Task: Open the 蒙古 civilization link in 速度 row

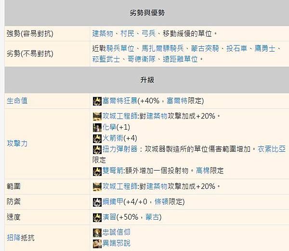Action: (x=152, y=217)
